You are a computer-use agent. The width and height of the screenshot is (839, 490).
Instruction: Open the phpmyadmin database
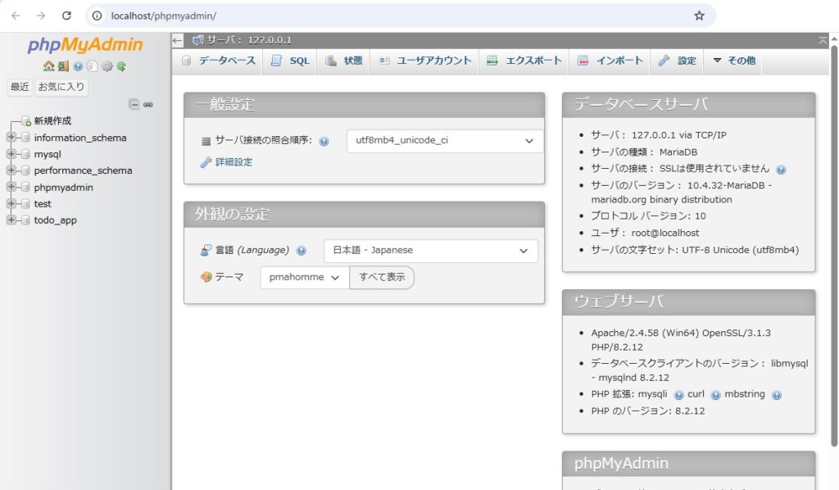click(64, 187)
